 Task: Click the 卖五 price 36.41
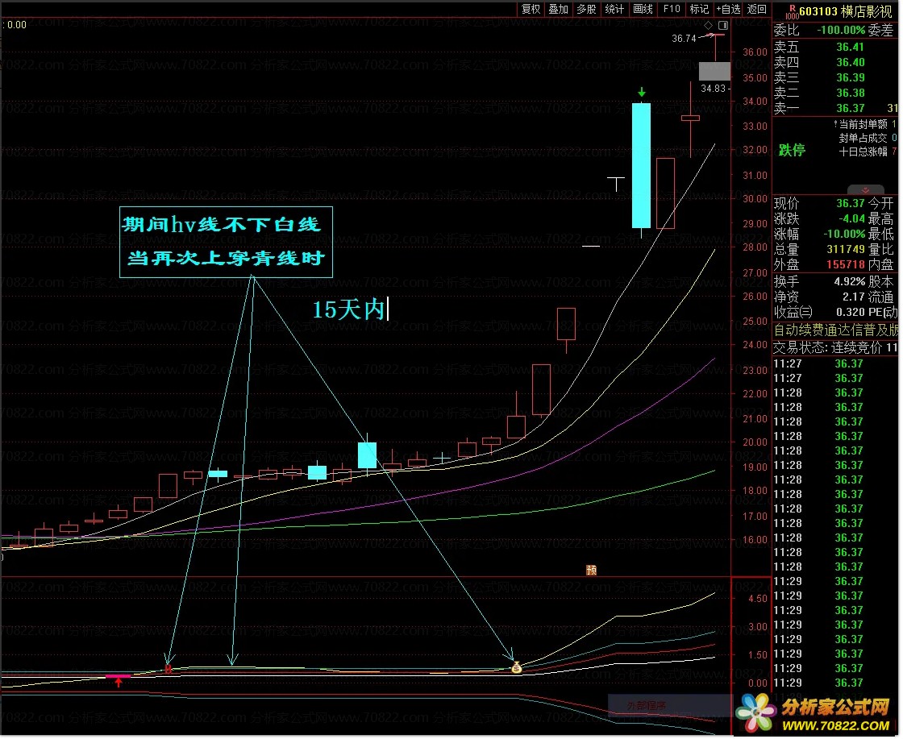[851, 48]
